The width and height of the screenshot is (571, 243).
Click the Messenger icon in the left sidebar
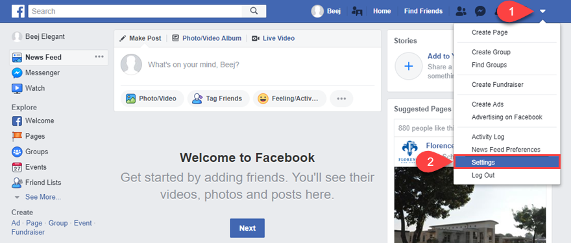click(17, 73)
